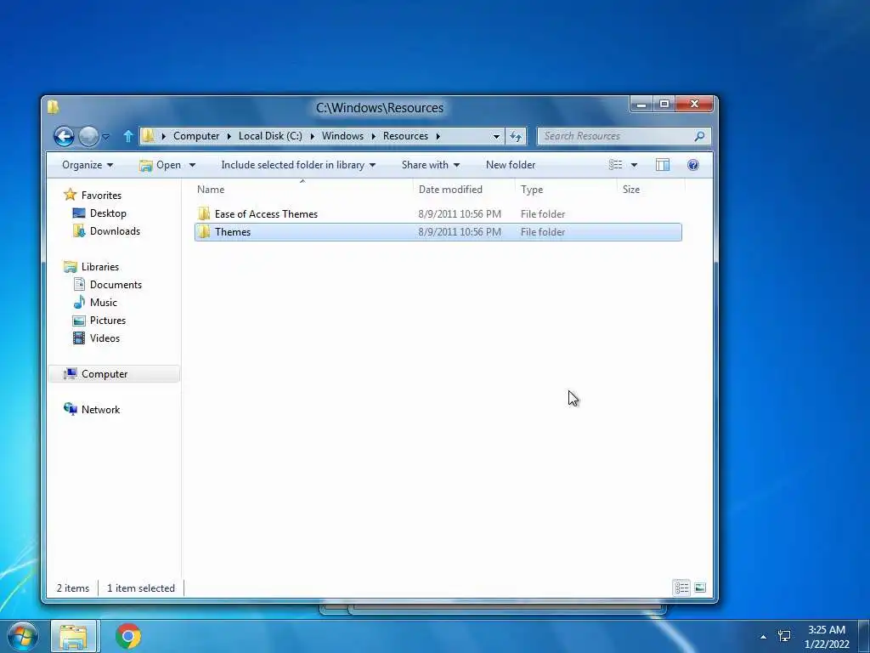Open the dropdown arrow beside Open
This screenshot has height=653, width=870.
[192, 165]
